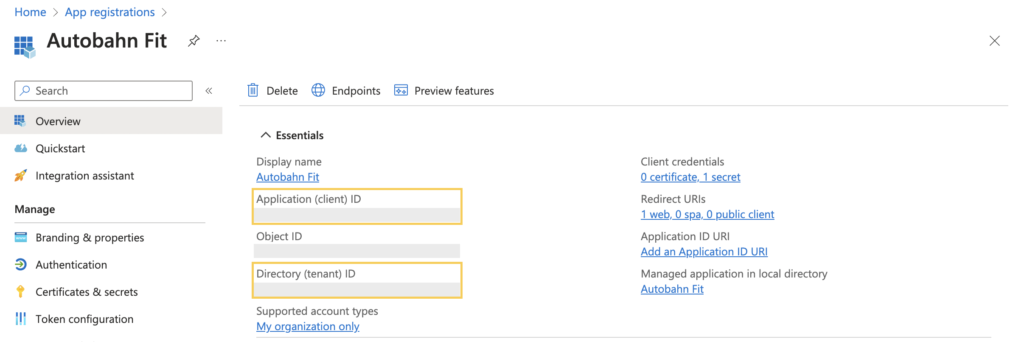The image size is (1010, 342).
Task: Open managed application Autobahn Fit link
Action: [672, 289]
